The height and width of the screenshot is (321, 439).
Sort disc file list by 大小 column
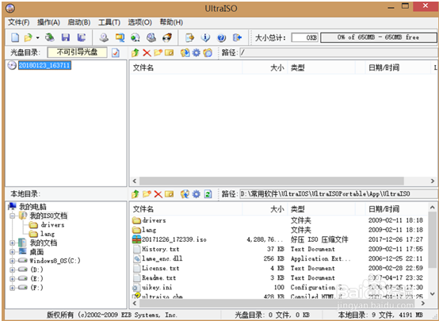265,67
